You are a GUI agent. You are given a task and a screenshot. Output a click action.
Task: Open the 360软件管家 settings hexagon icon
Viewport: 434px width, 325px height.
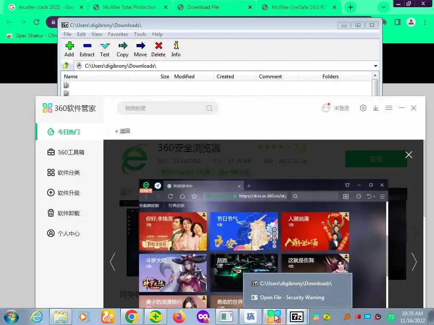click(363, 108)
